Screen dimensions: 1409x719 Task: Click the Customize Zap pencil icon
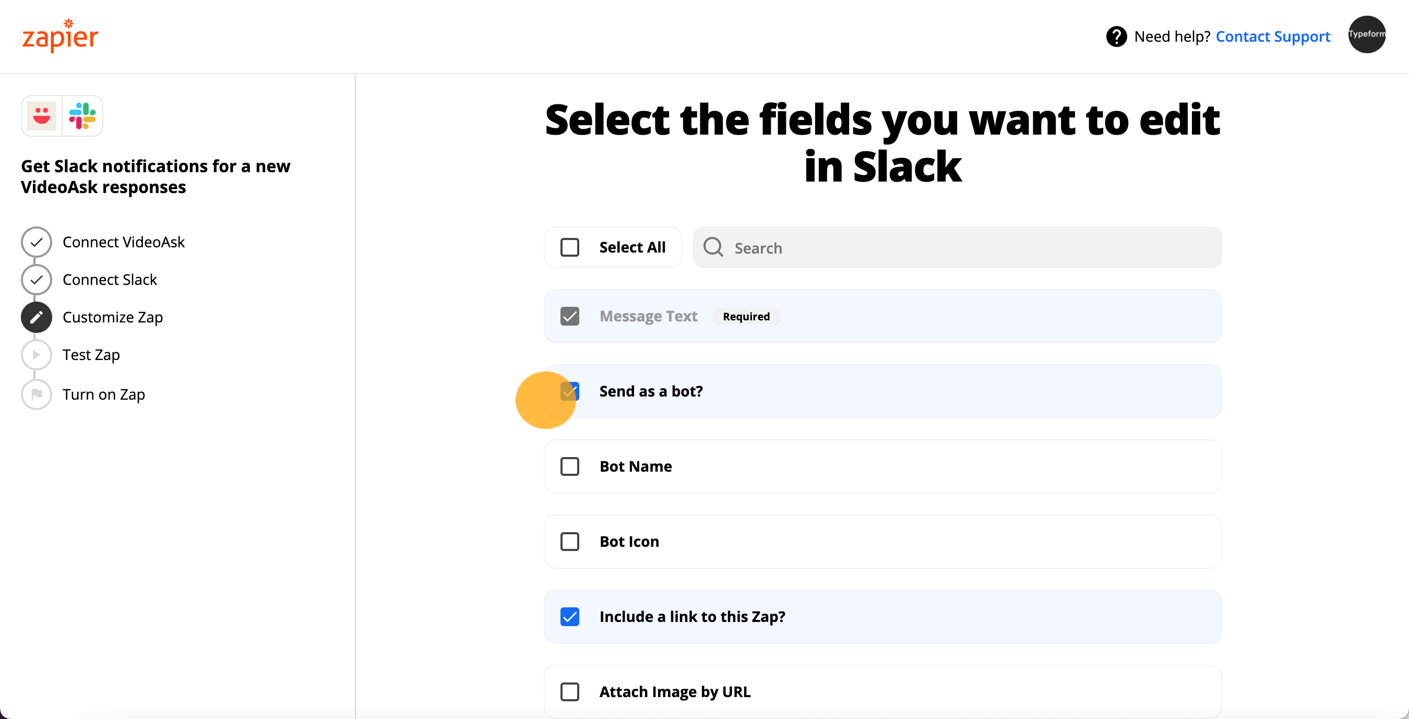click(36, 317)
